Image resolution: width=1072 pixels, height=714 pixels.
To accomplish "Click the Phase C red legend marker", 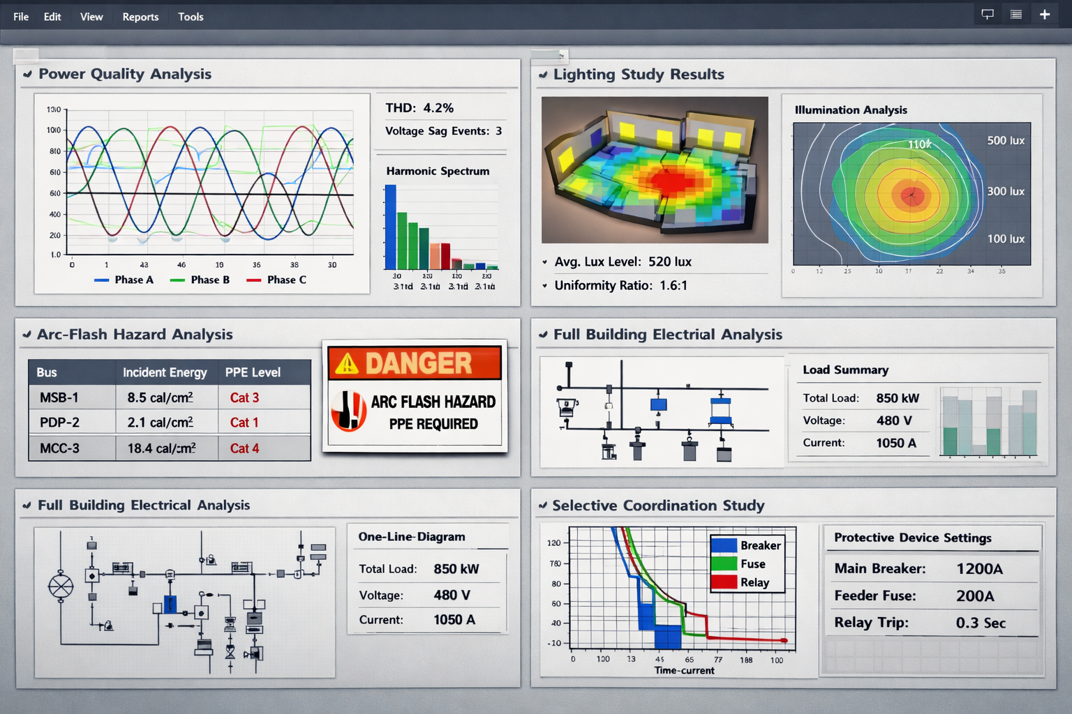I will coord(253,280).
